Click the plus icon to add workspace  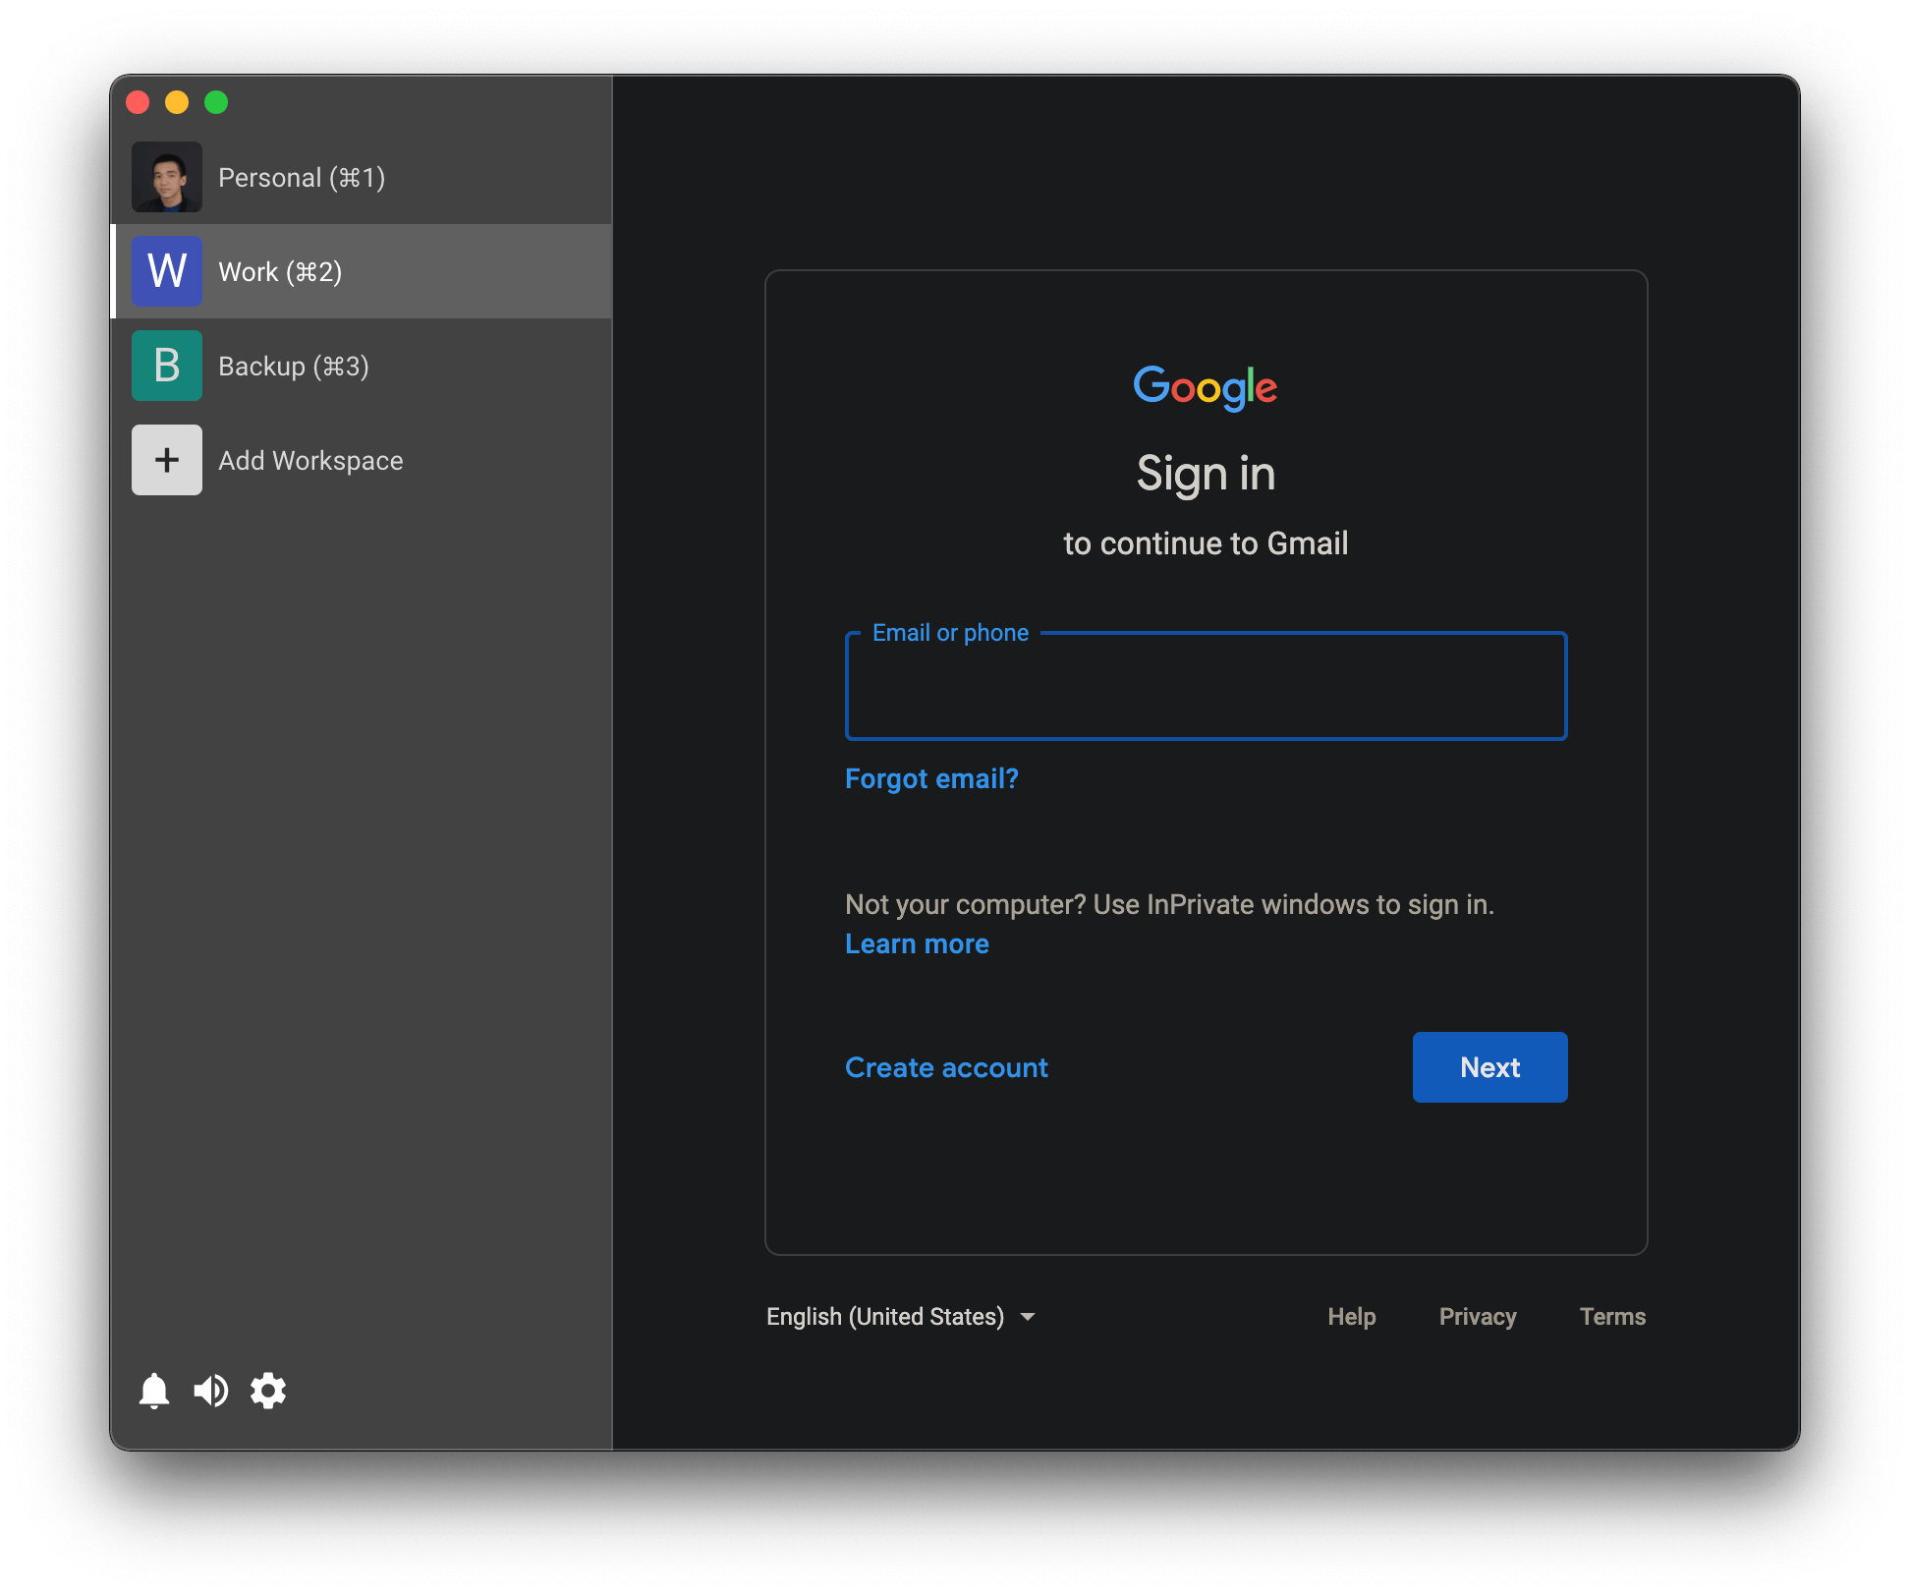point(167,460)
